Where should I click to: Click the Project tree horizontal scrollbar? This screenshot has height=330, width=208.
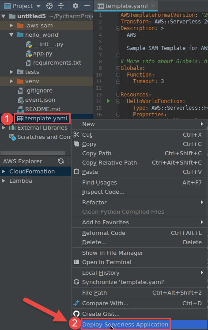pos(33,153)
